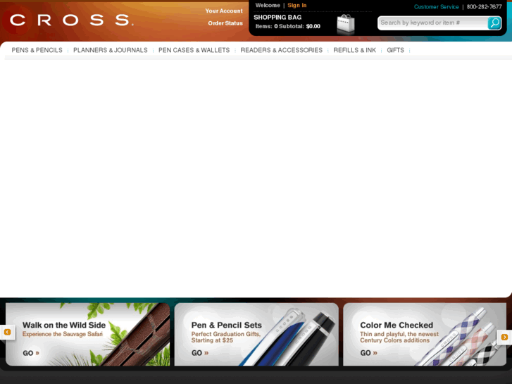Viewport: 512px width, 384px height.
Task: Click the Shopping Bag heading
Action: [277, 18]
